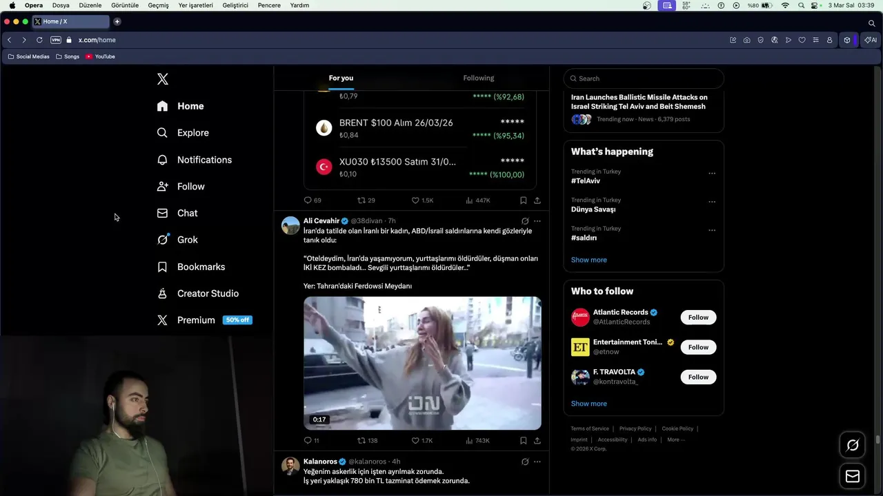Open a new browser tab
883x496 pixels.
tap(117, 21)
